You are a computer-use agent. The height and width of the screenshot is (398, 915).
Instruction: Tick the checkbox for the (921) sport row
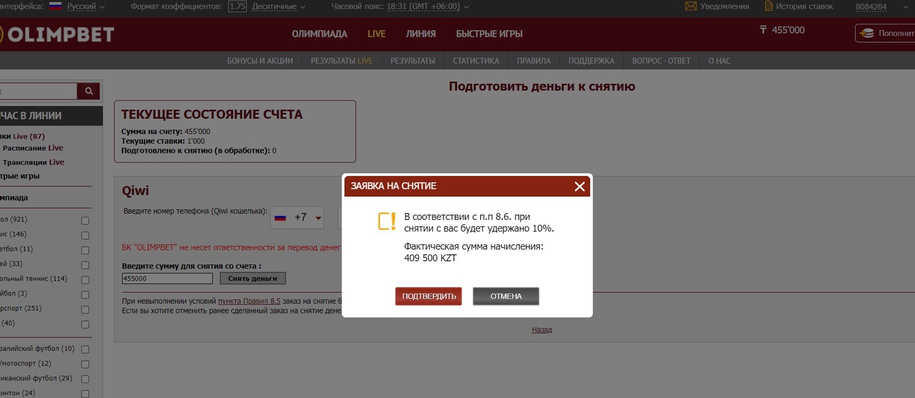[85, 220]
